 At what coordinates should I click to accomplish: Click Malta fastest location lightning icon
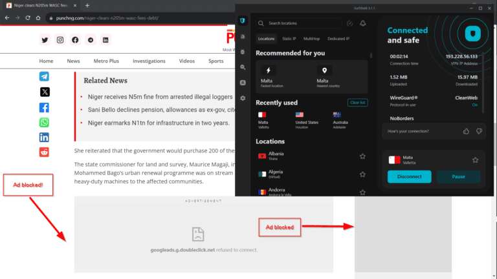pyautogui.click(x=269, y=70)
